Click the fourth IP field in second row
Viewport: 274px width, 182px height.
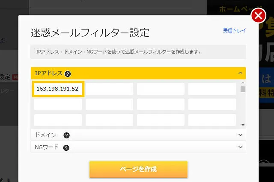(212, 104)
